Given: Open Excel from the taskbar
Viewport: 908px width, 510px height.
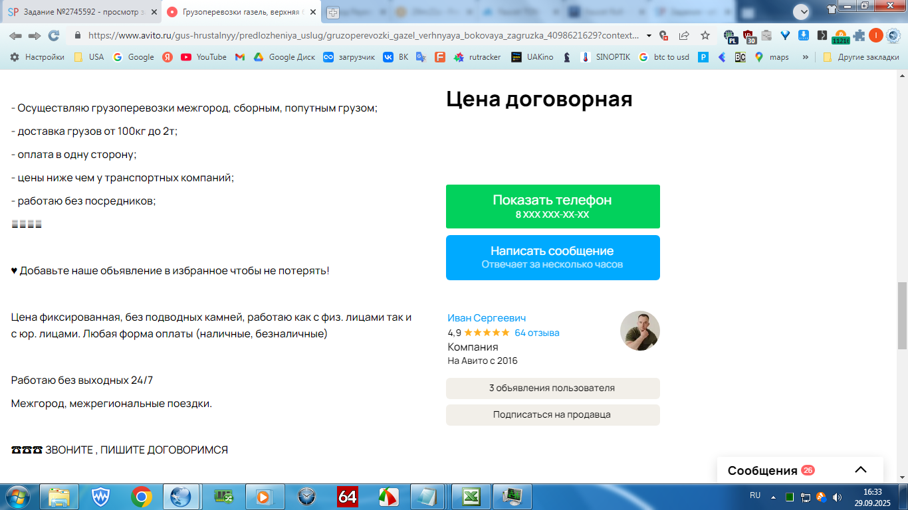Looking at the screenshot, I should (471, 497).
